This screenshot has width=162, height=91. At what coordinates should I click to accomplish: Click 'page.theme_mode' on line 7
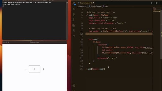(x=97, y=20)
